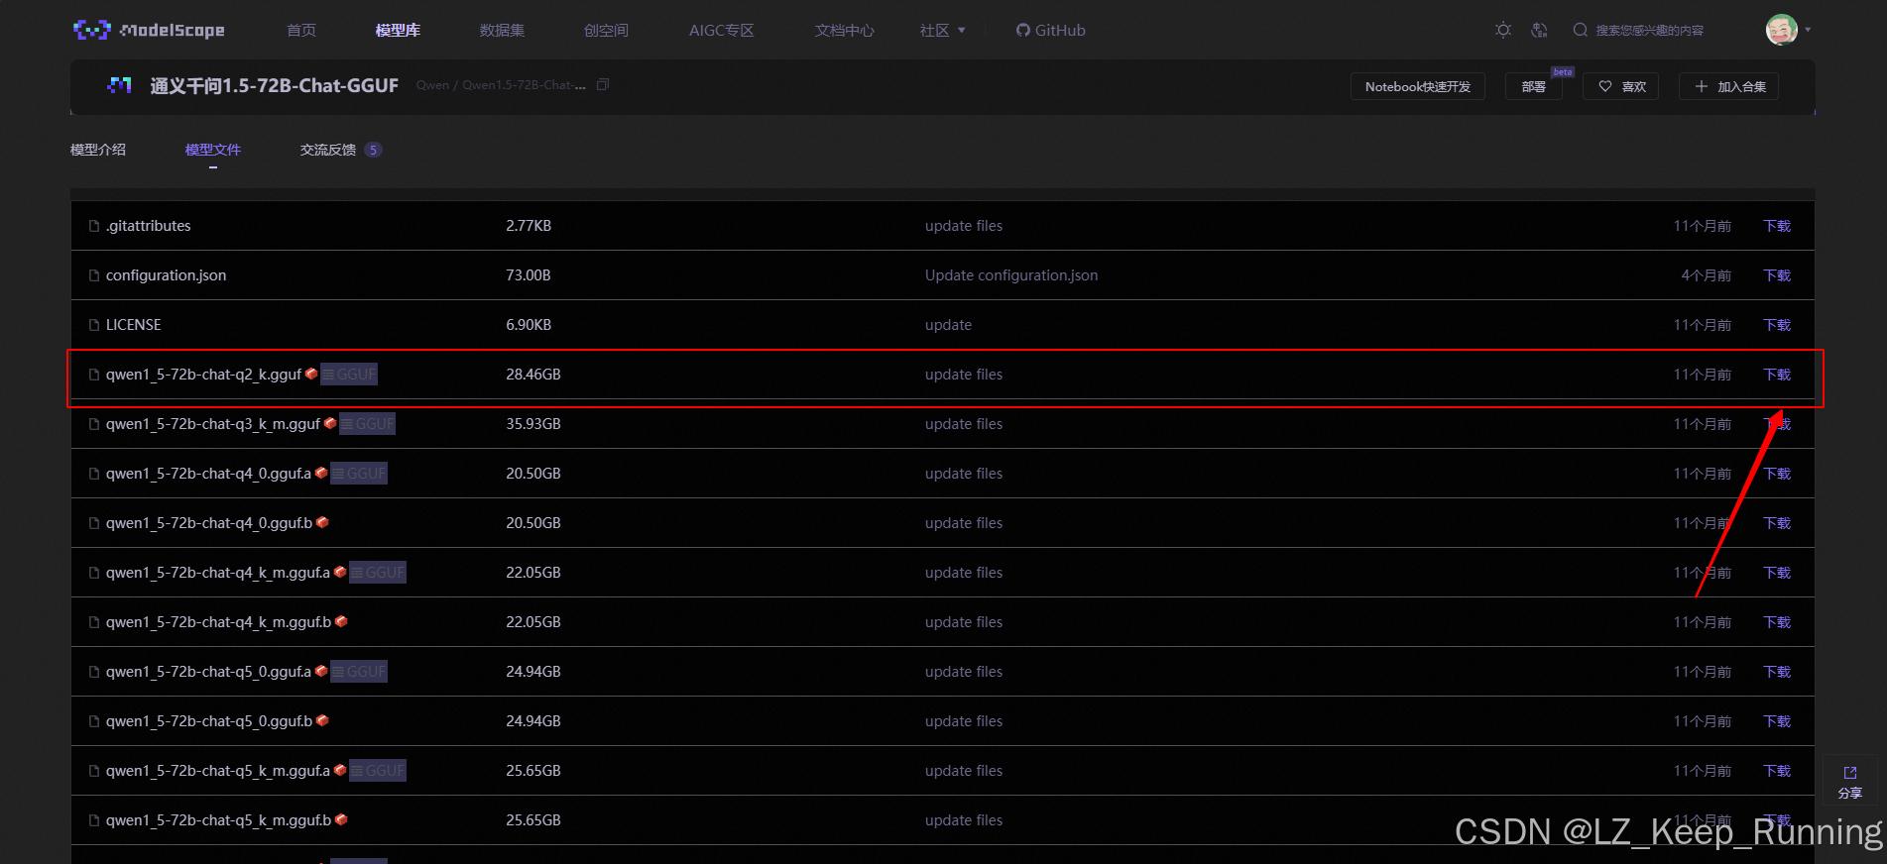Image resolution: width=1887 pixels, height=864 pixels.
Task: Click the 加入合集 button
Action: point(1729,86)
